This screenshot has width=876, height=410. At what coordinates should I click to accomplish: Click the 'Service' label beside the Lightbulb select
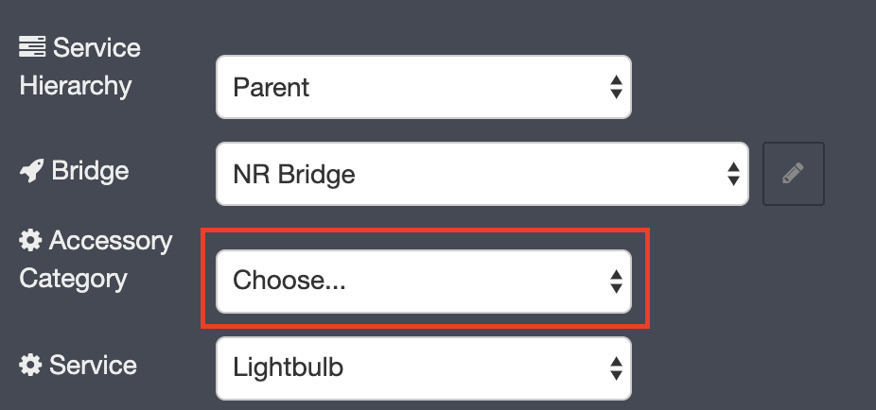point(93,366)
